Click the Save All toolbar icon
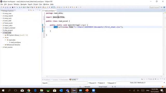 point(8,7)
